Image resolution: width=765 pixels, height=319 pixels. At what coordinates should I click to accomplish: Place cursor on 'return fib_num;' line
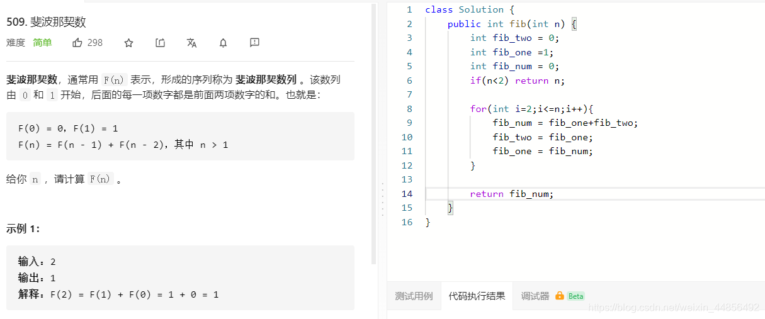tap(512, 194)
